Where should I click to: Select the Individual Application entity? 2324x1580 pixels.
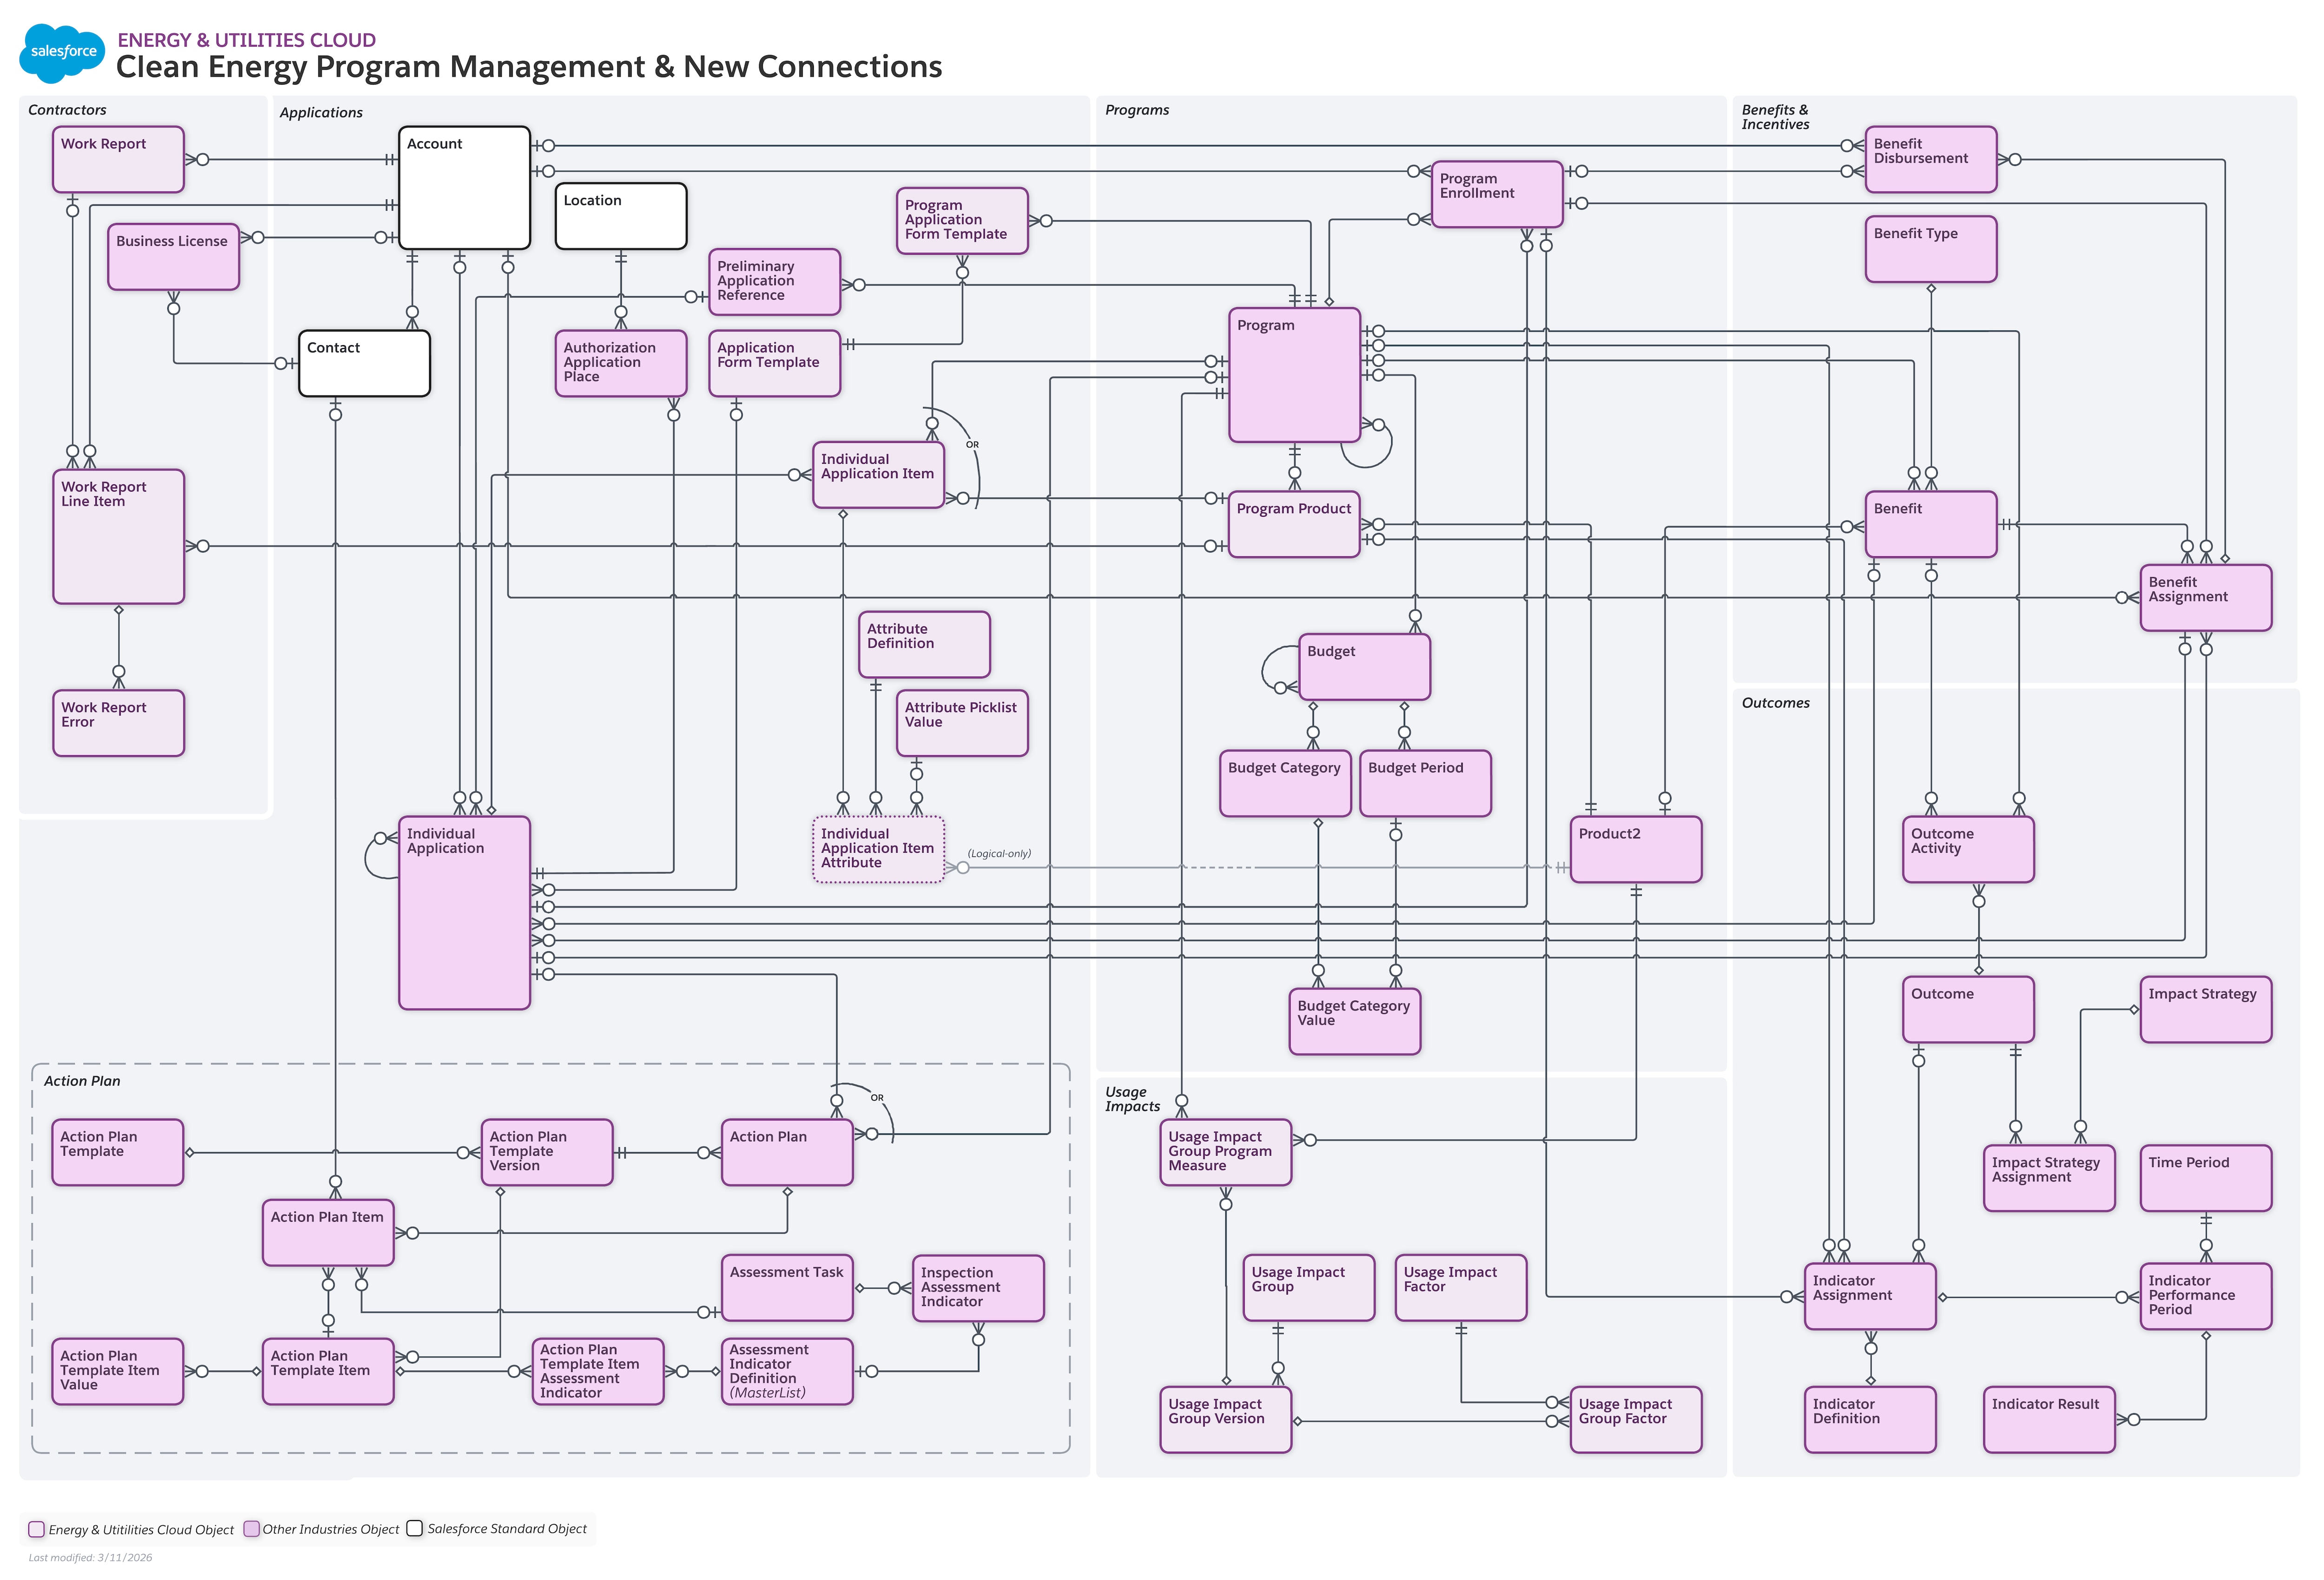464,910
